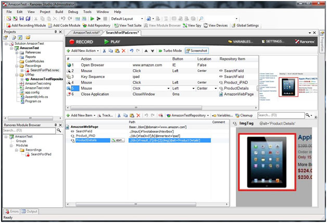Viewport: 327px width, 223px height.
Task: Collapse the UIMap folder
Action: coord(17,75)
